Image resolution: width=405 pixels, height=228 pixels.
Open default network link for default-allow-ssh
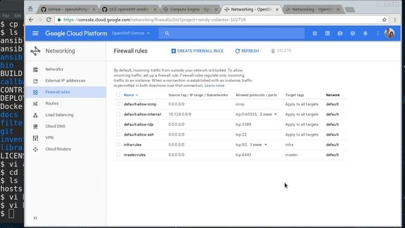[332, 135]
